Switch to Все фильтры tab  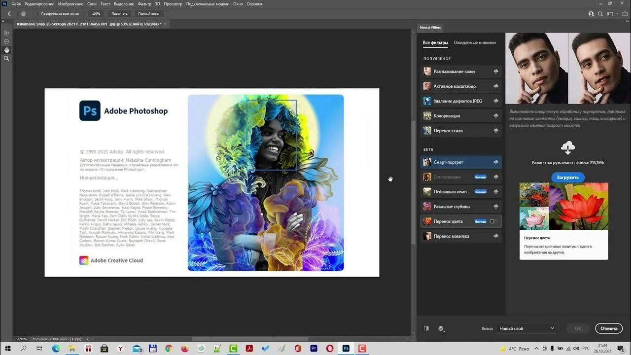(x=435, y=43)
